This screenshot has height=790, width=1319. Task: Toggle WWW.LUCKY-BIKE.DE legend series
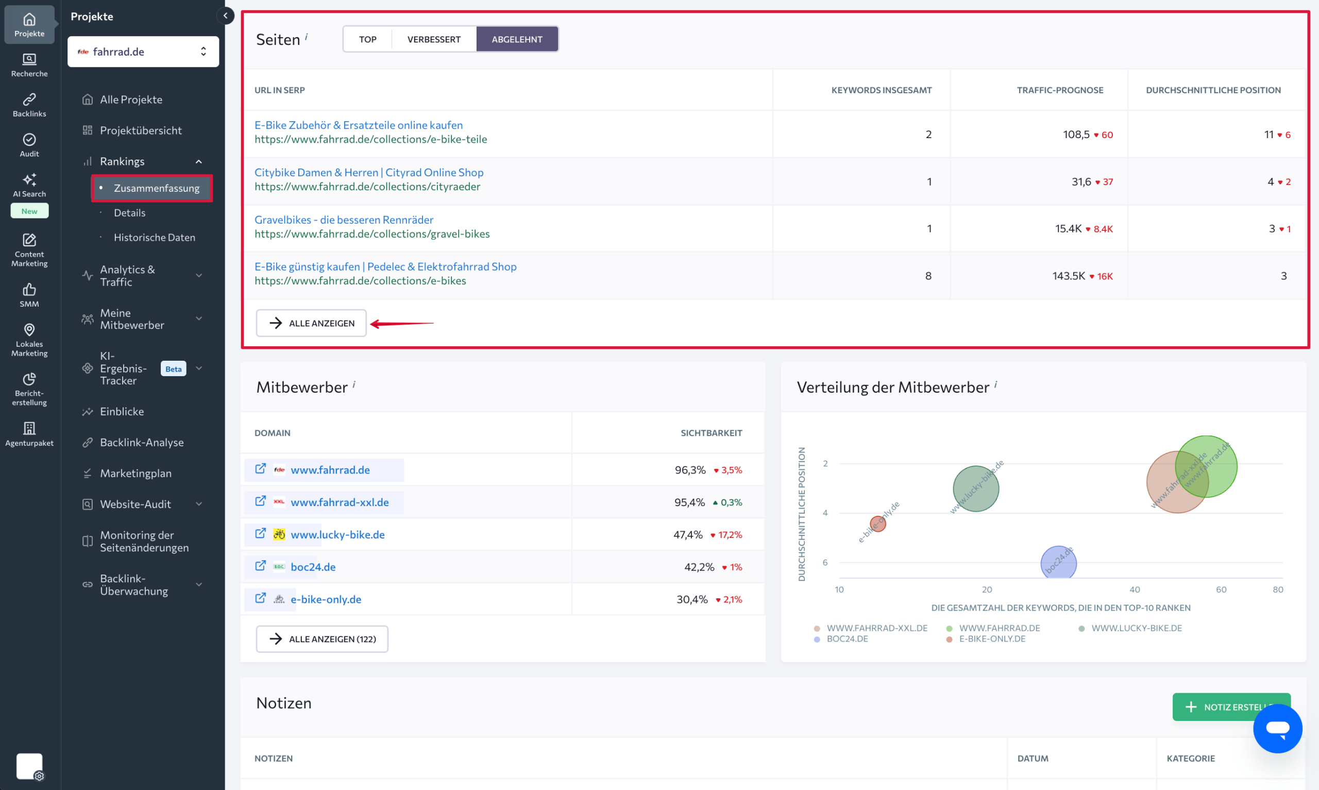pos(1130,628)
